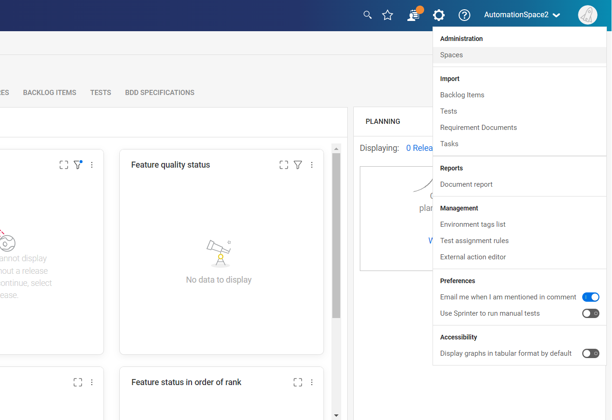Open more options for Feature status in order of rank

tap(312, 382)
